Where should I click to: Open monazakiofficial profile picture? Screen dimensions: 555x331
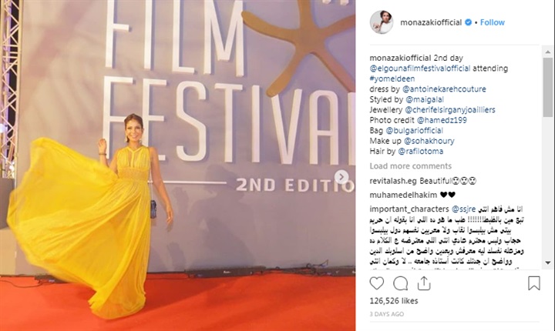click(382, 22)
